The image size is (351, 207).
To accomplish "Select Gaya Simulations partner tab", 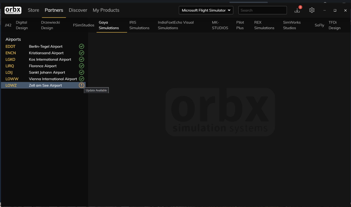I will (x=109, y=25).
